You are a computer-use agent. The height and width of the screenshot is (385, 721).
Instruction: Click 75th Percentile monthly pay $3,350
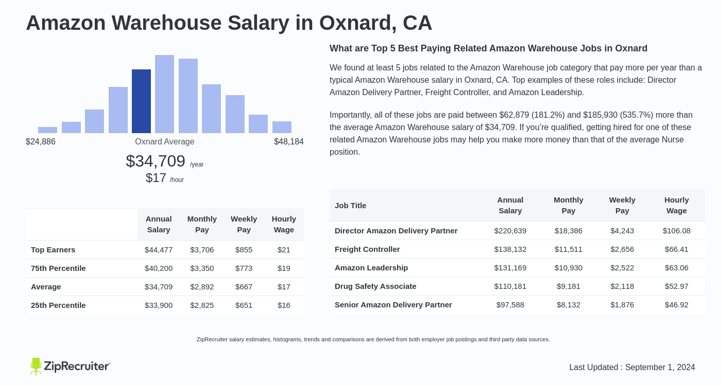(202, 268)
